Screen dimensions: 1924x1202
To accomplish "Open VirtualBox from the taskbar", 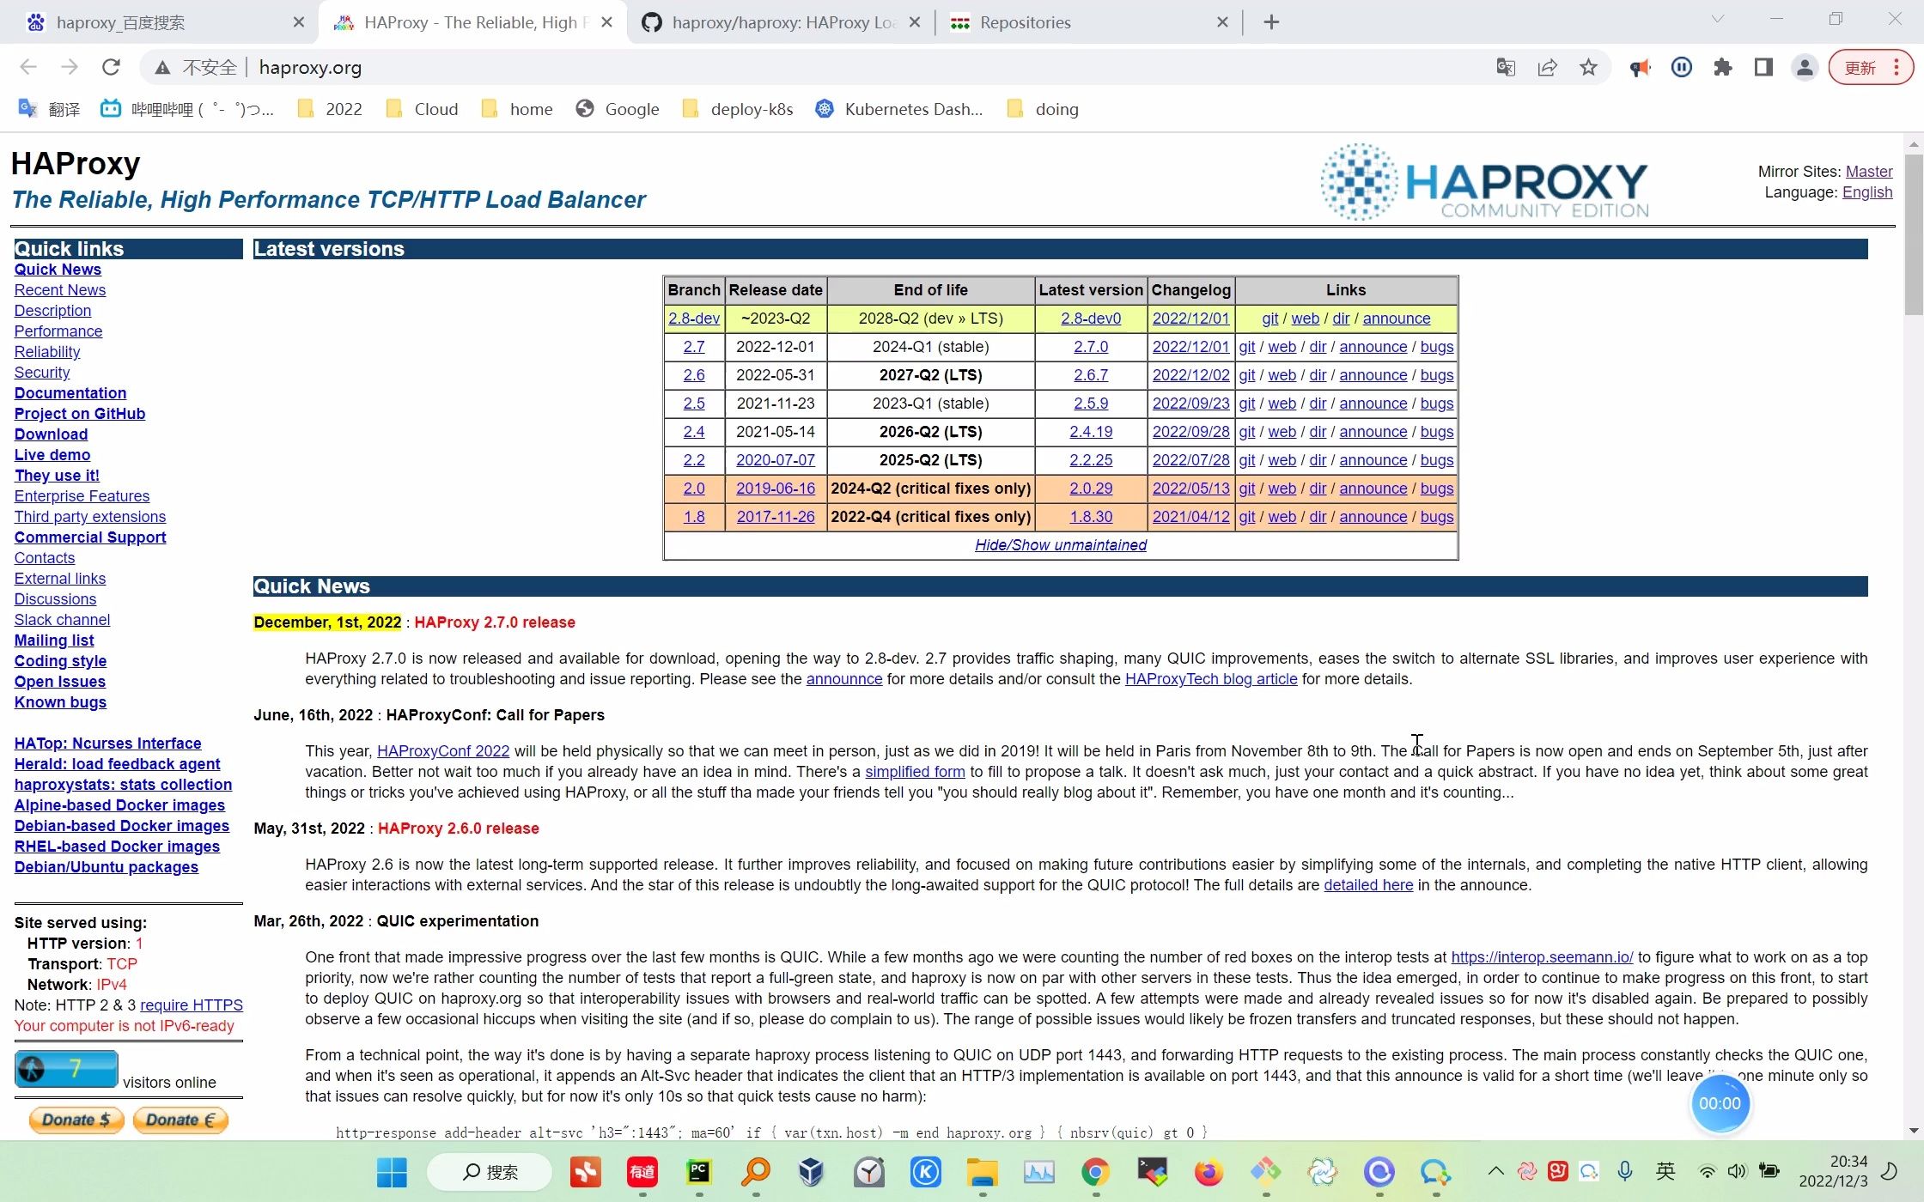I will pyautogui.click(x=812, y=1172).
